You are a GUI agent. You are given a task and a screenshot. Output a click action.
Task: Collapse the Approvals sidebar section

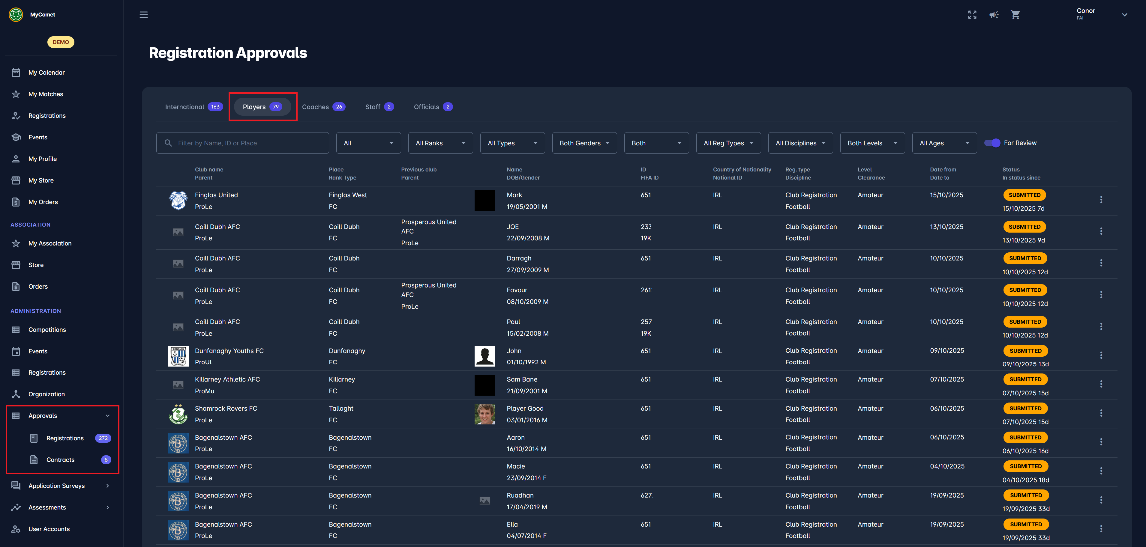tap(107, 416)
